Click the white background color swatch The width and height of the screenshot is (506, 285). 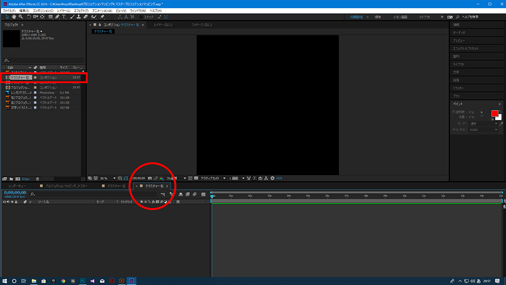(x=499, y=117)
